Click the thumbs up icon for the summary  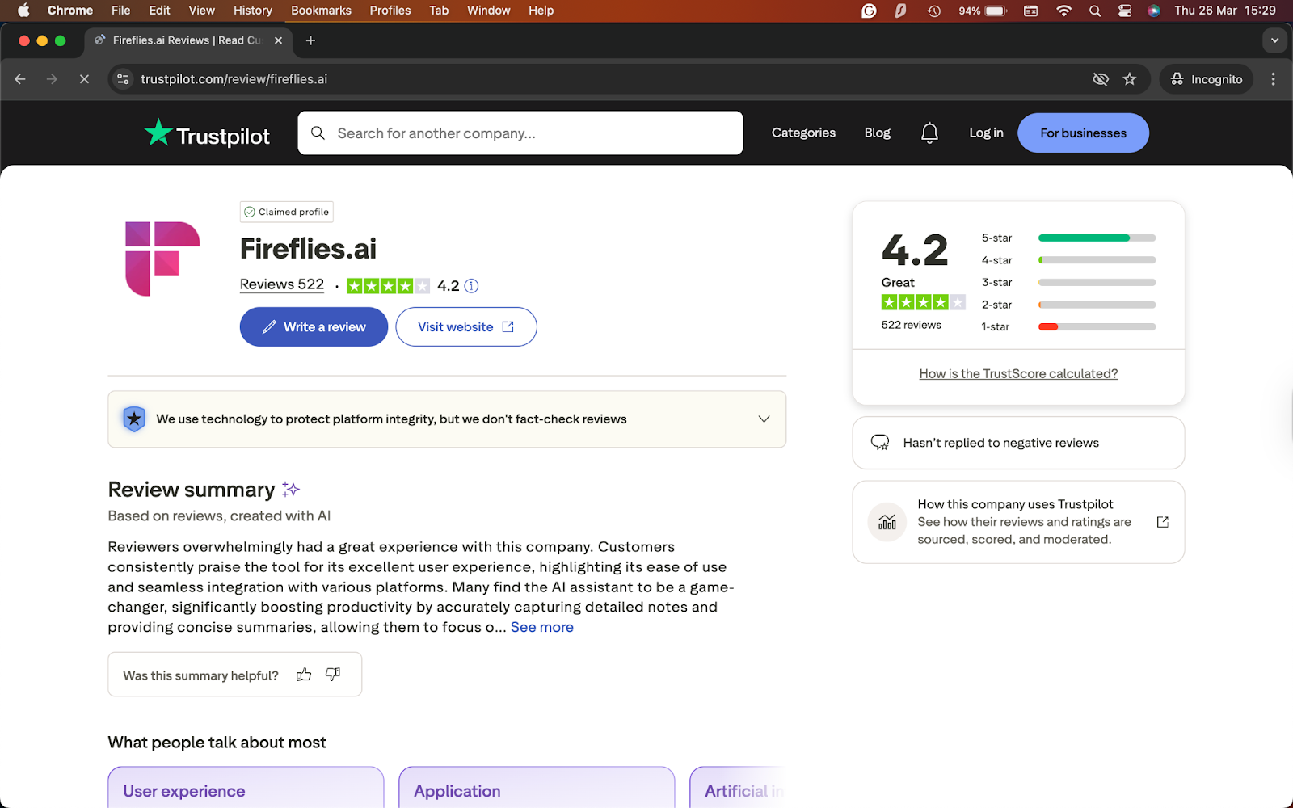(304, 675)
